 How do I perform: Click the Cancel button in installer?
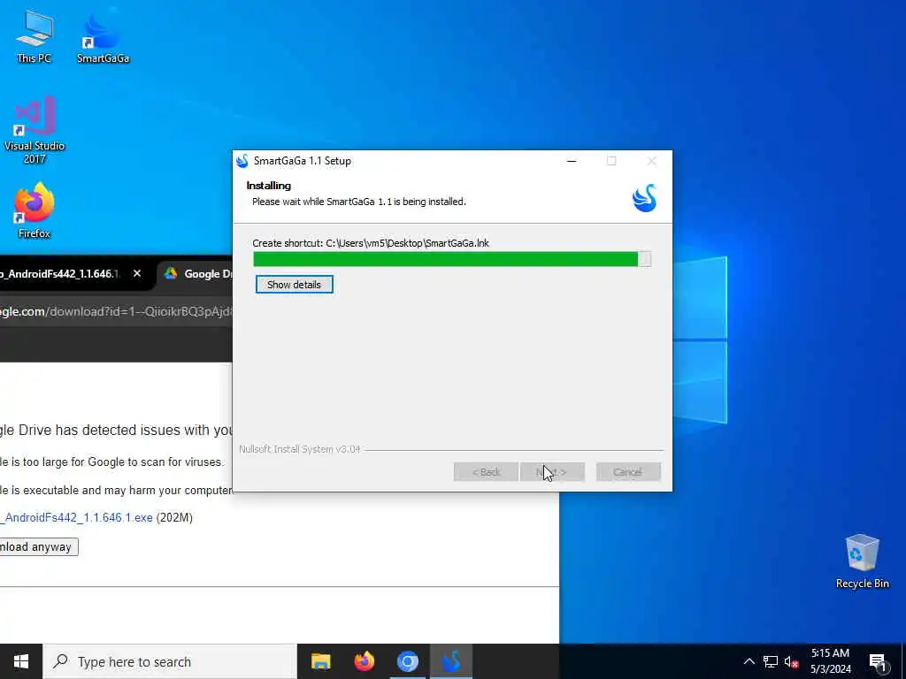coord(628,472)
